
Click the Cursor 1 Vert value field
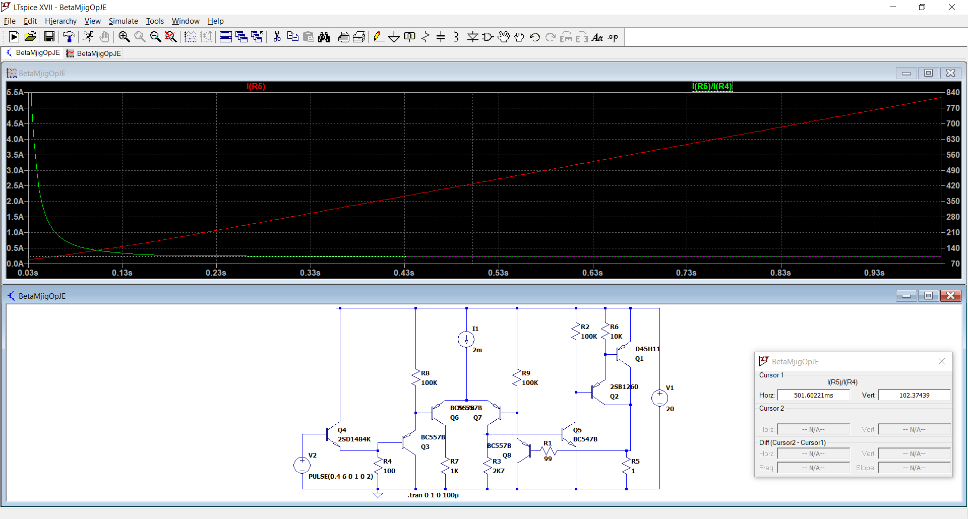914,395
